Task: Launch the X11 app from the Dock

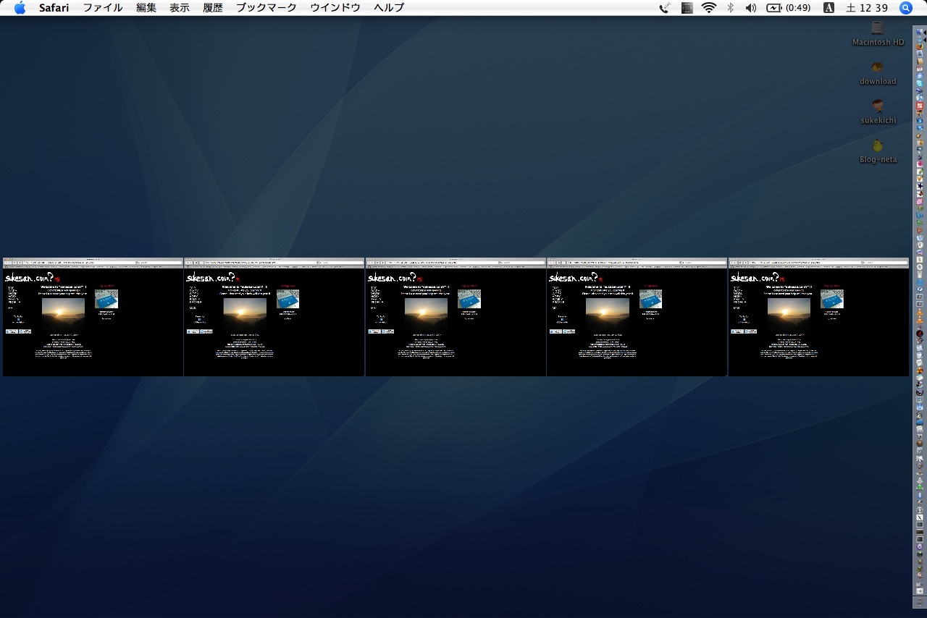Action: coord(920,517)
